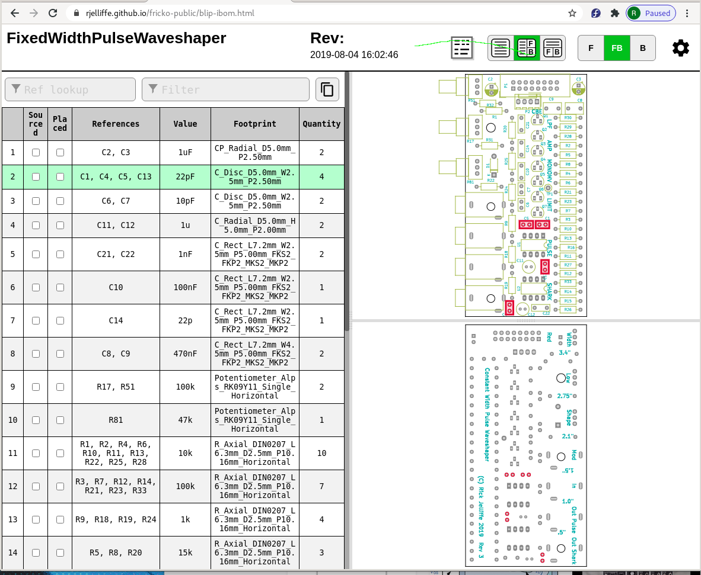Select the BOM top, drawings bottom layout
This screenshot has width=701, height=575.
tap(553, 48)
